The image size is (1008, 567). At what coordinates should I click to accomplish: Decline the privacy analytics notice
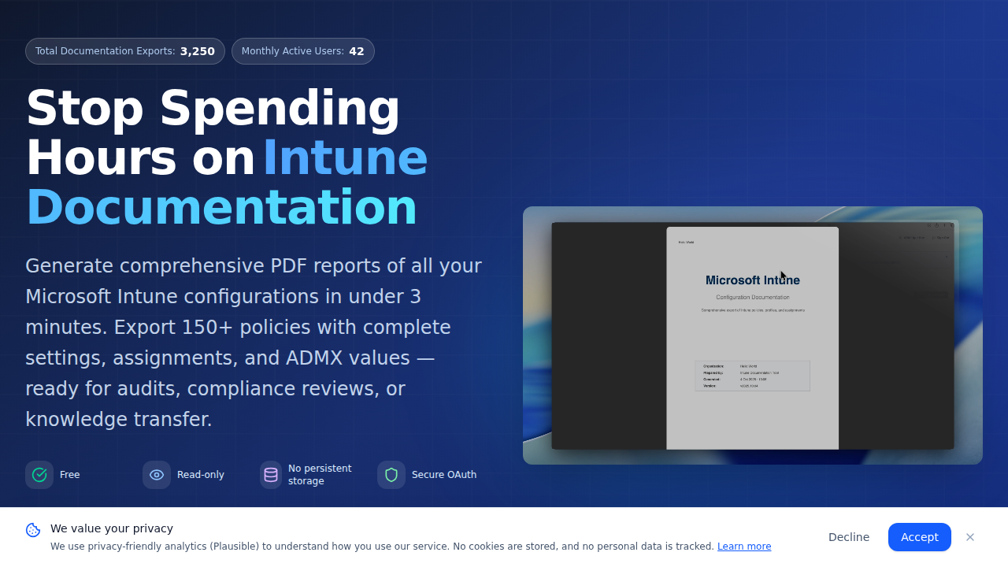[x=849, y=537]
